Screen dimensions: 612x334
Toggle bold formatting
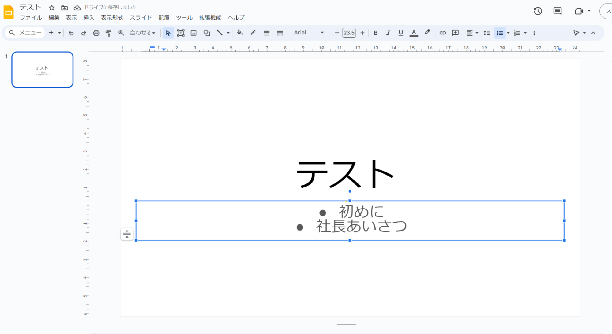tap(376, 33)
